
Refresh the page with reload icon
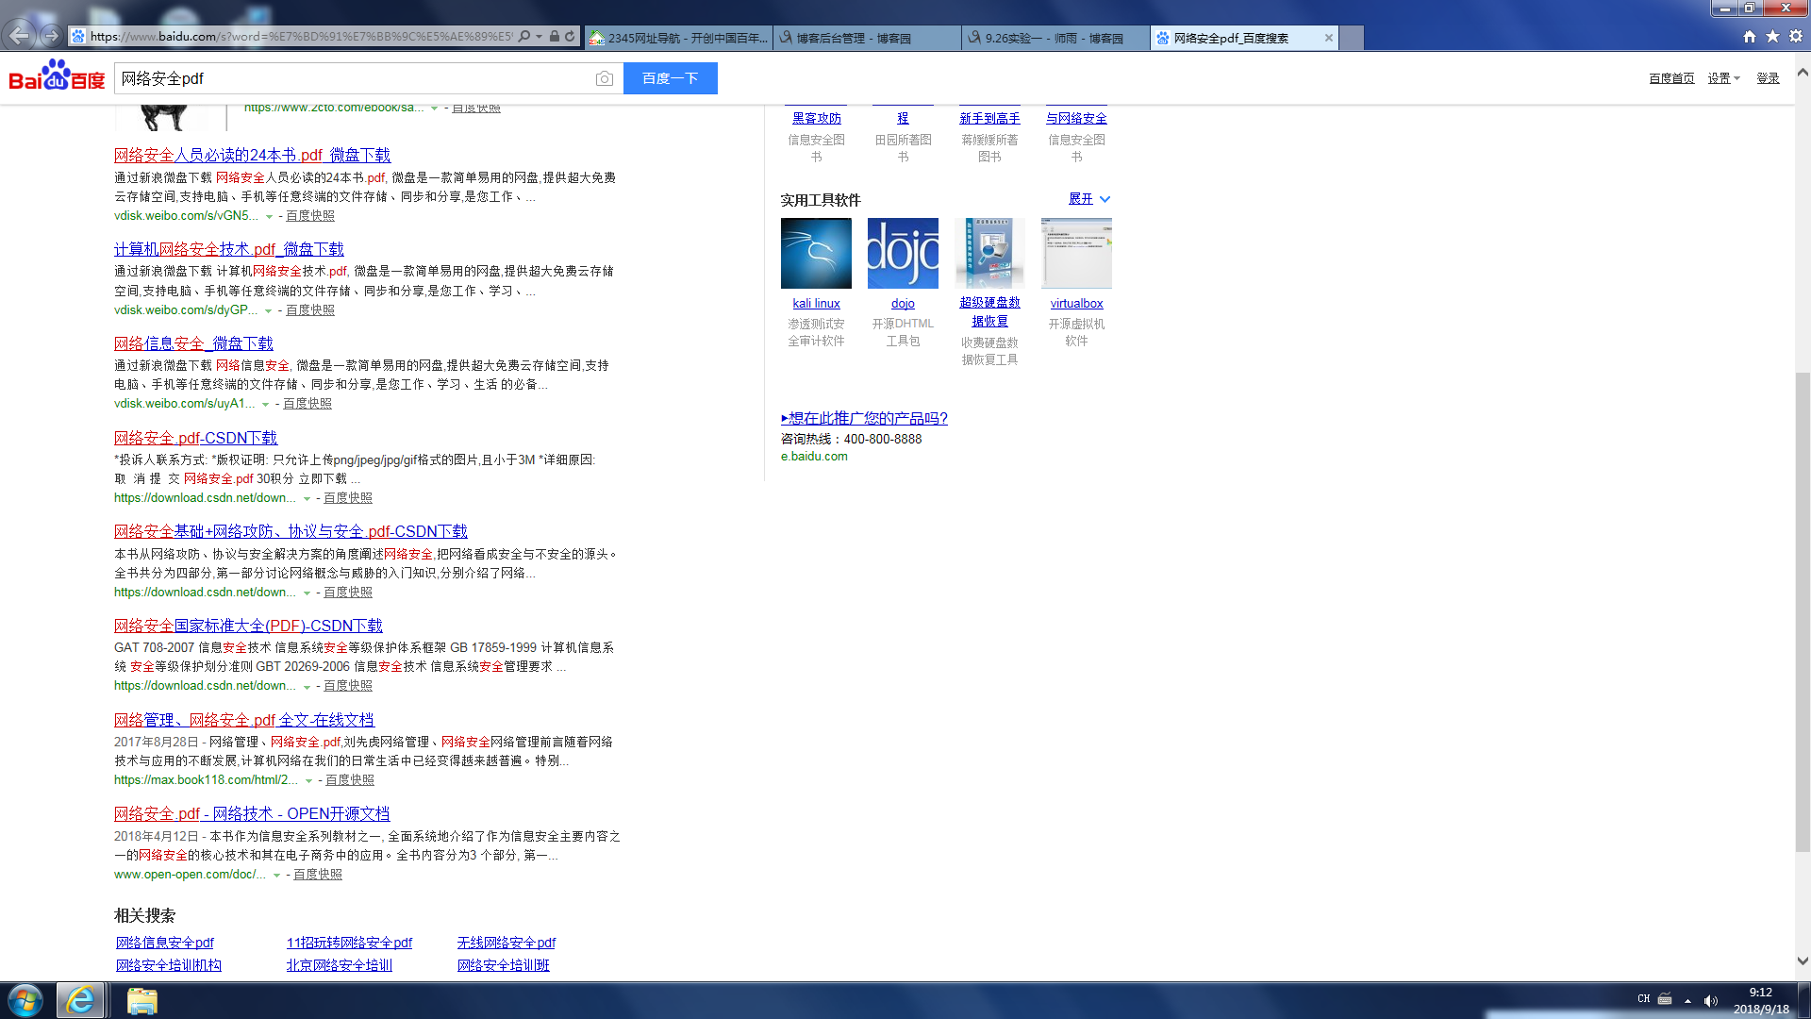[x=570, y=37]
